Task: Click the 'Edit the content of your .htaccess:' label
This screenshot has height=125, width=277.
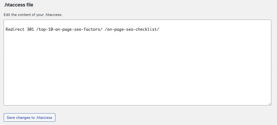Action: click(33, 15)
